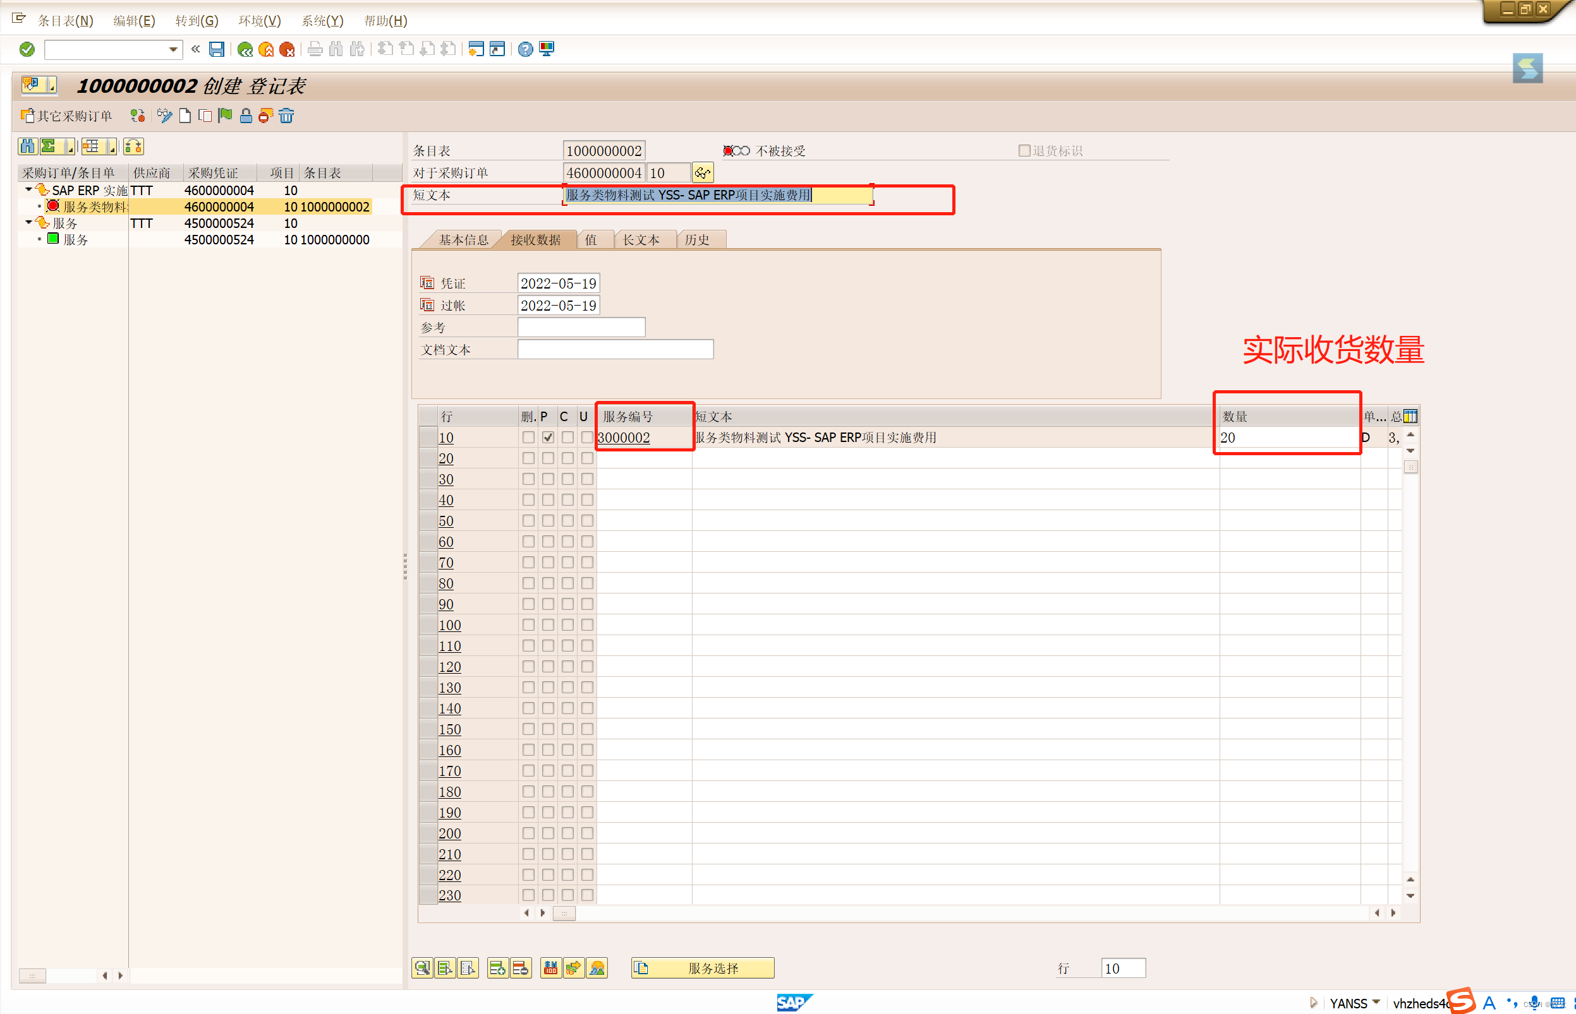Click the red Cancel icon
The width and height of the screenshot is (1576, 1014).
(287, 49)
